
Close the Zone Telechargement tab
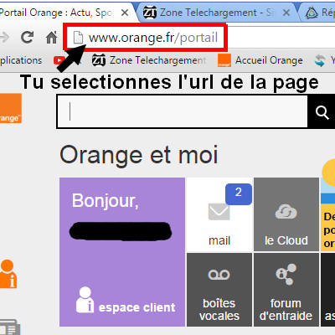point(286,13)
